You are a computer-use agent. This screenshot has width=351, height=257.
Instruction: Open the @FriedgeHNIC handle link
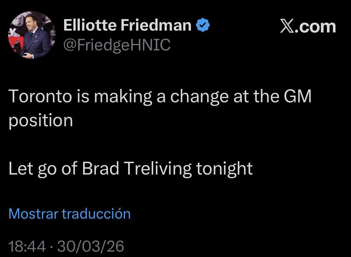point(117,45)
